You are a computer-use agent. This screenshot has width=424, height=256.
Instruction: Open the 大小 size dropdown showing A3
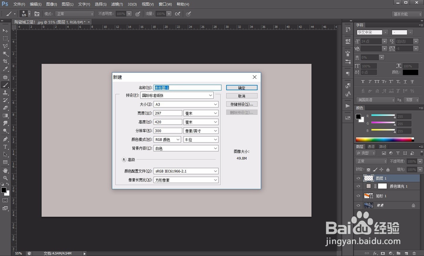(186, 104)
